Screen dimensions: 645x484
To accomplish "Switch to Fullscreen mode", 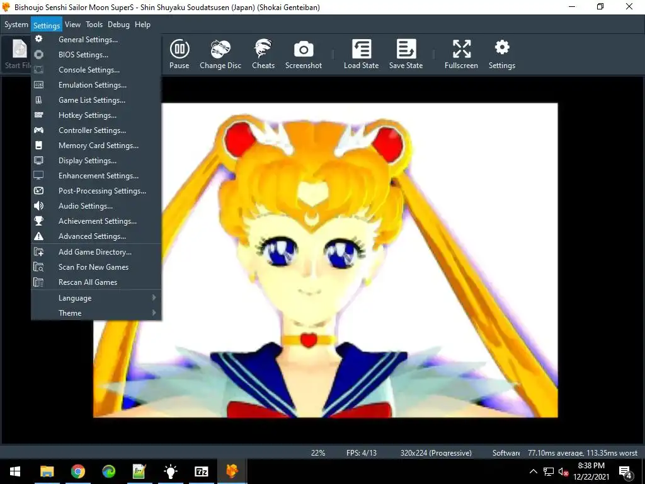I will [x=461, y=54].
